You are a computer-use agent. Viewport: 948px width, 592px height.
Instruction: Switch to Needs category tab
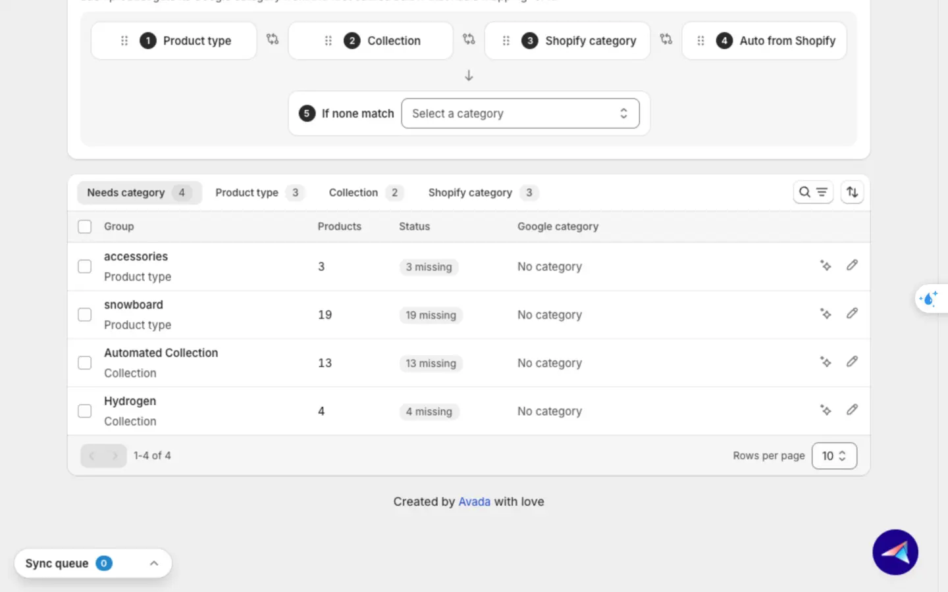pyautogui.click(x=140, y=193)
